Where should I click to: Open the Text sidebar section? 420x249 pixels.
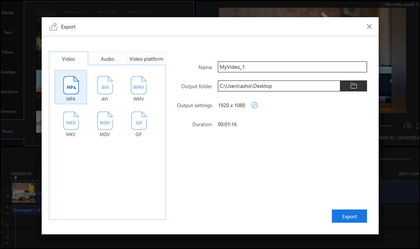tap(8, 33)
